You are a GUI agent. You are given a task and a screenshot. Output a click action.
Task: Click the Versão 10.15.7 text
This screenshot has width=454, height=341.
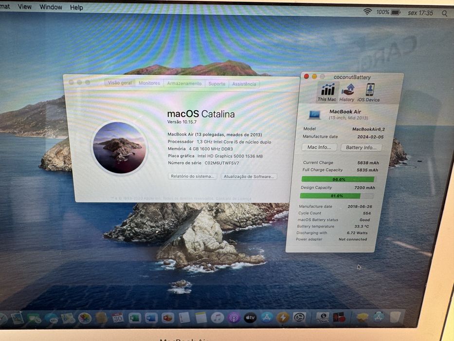(182, 122)
